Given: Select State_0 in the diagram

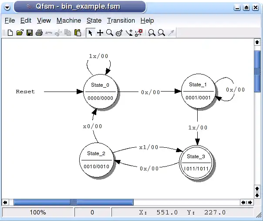Looking at the screenshot, I should pos(100,92).
